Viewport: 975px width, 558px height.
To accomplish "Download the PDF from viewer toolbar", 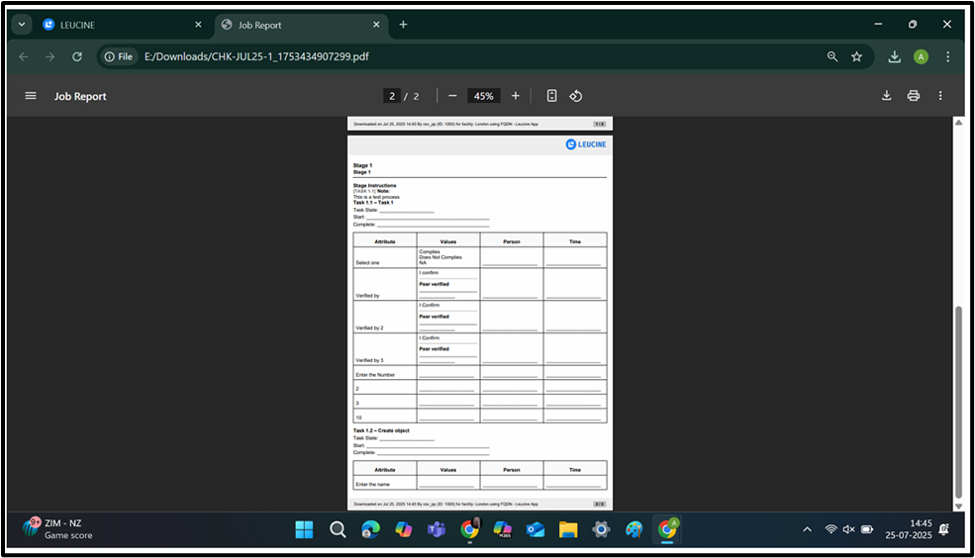I will [x=886, y=96].
